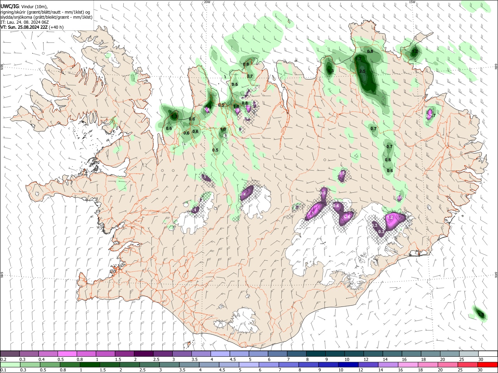The width and height of the screenshot is (498, 373).
Task: Click the '(+40 h)' forecast offset text
Action: point(56,27)
